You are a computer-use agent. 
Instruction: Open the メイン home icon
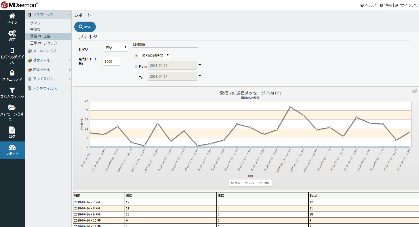tap(12, 16)
